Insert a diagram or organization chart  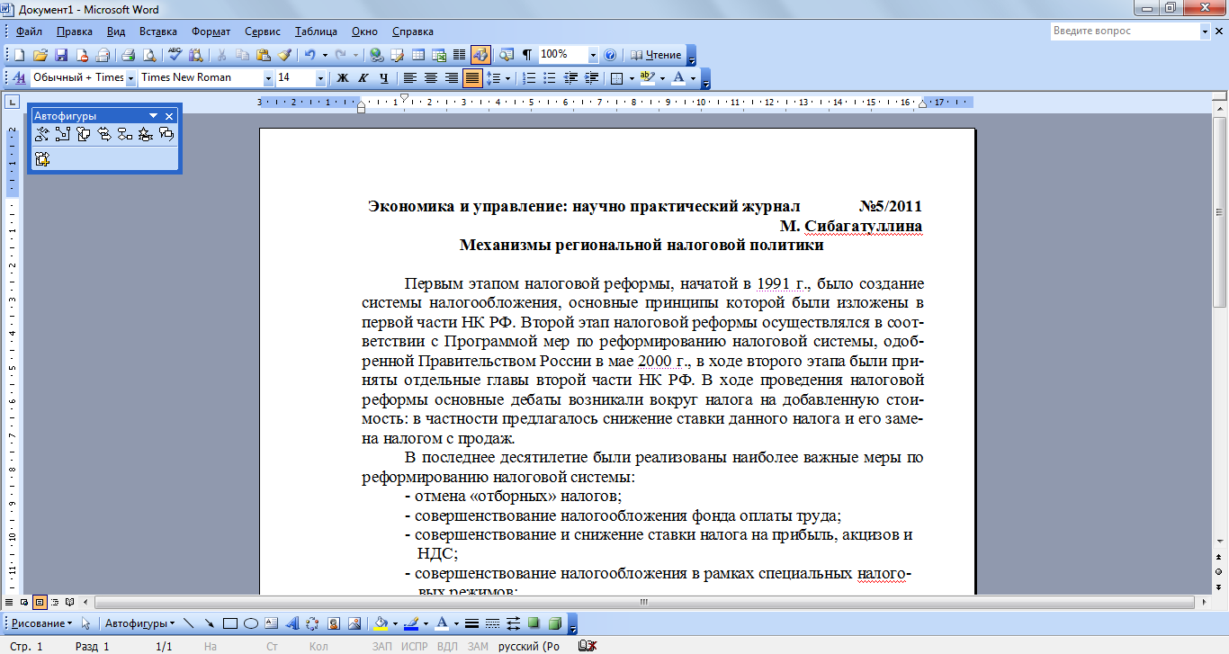click(x=312, y=623)
